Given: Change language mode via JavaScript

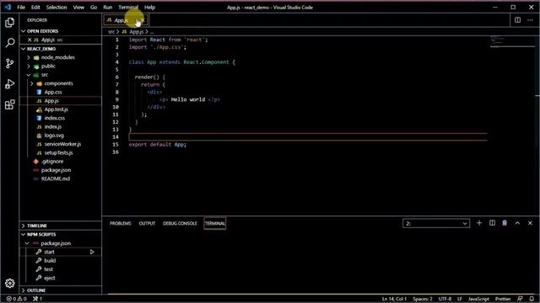Looking at the screenshot, I should click(x=478, y=299).
